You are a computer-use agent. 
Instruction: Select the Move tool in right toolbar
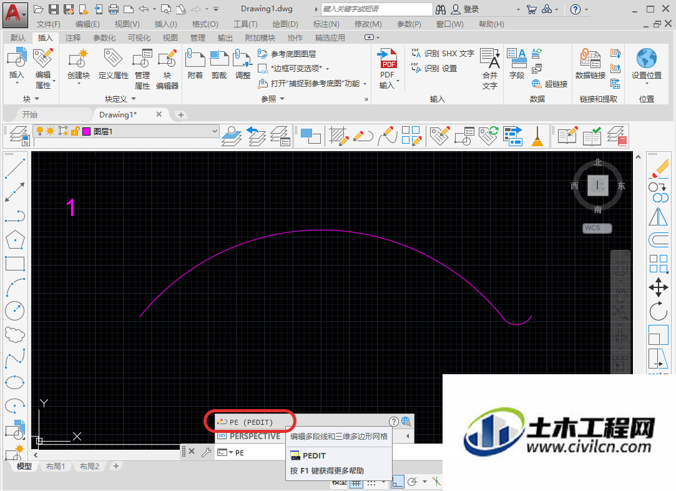tap(659, 287)
